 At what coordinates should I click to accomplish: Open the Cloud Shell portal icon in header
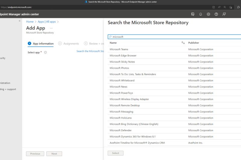pos(193,14)
